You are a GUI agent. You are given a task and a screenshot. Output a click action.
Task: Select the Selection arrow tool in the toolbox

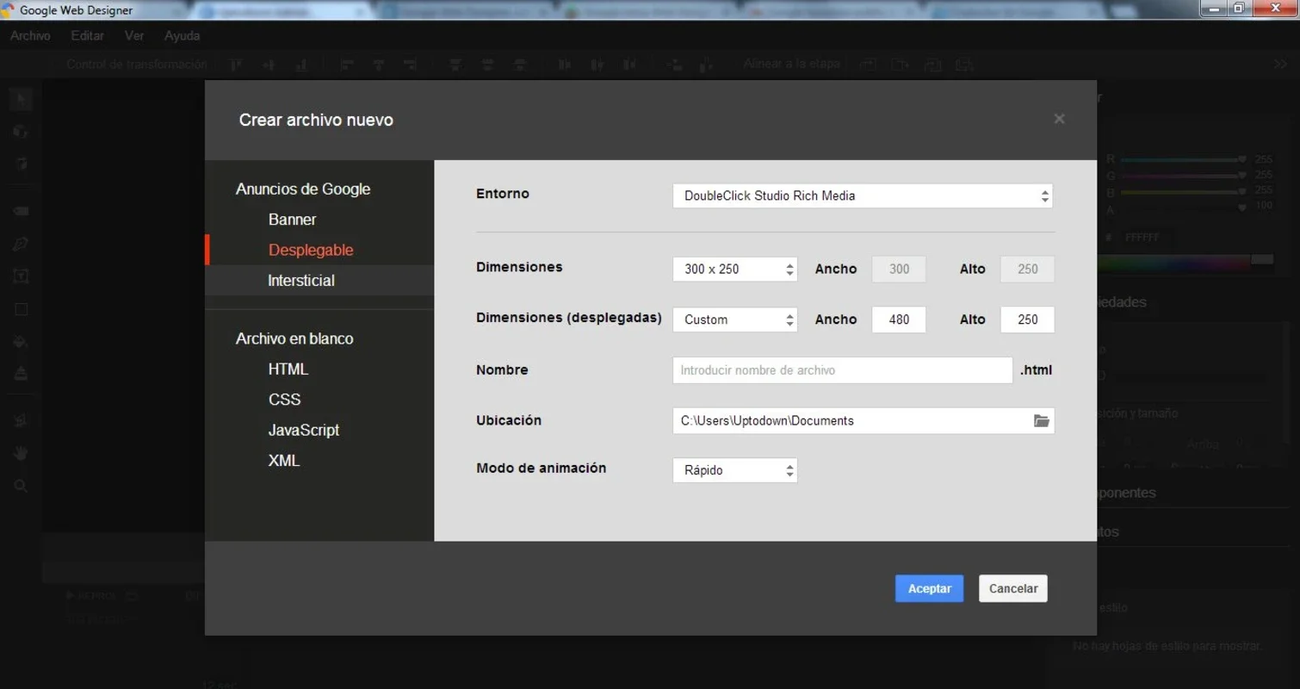click(22, 99)
